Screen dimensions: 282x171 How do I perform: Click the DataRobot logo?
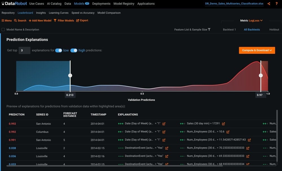[14, 3]
